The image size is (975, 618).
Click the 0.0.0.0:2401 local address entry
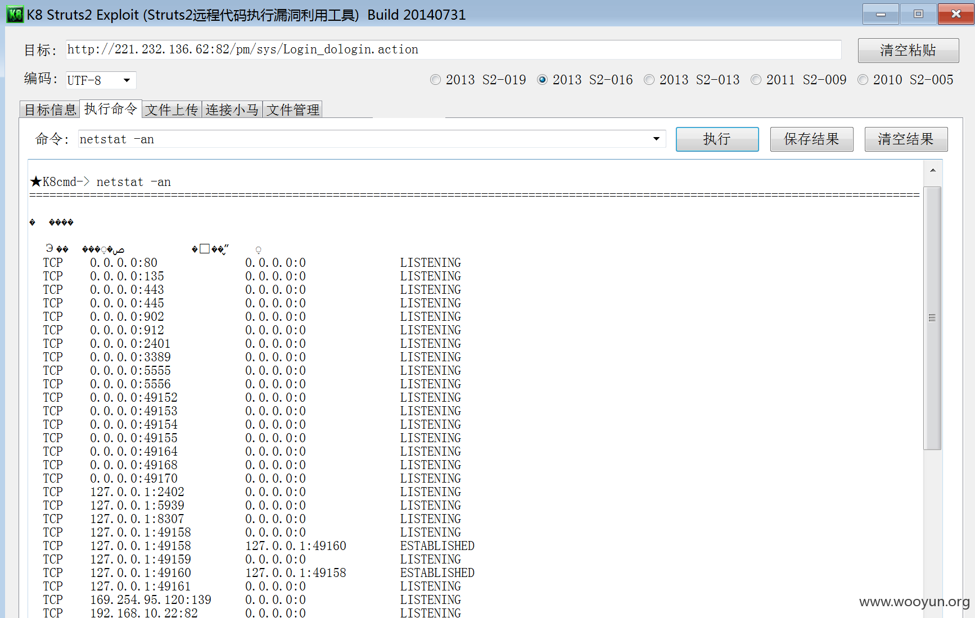coord(130,344)
